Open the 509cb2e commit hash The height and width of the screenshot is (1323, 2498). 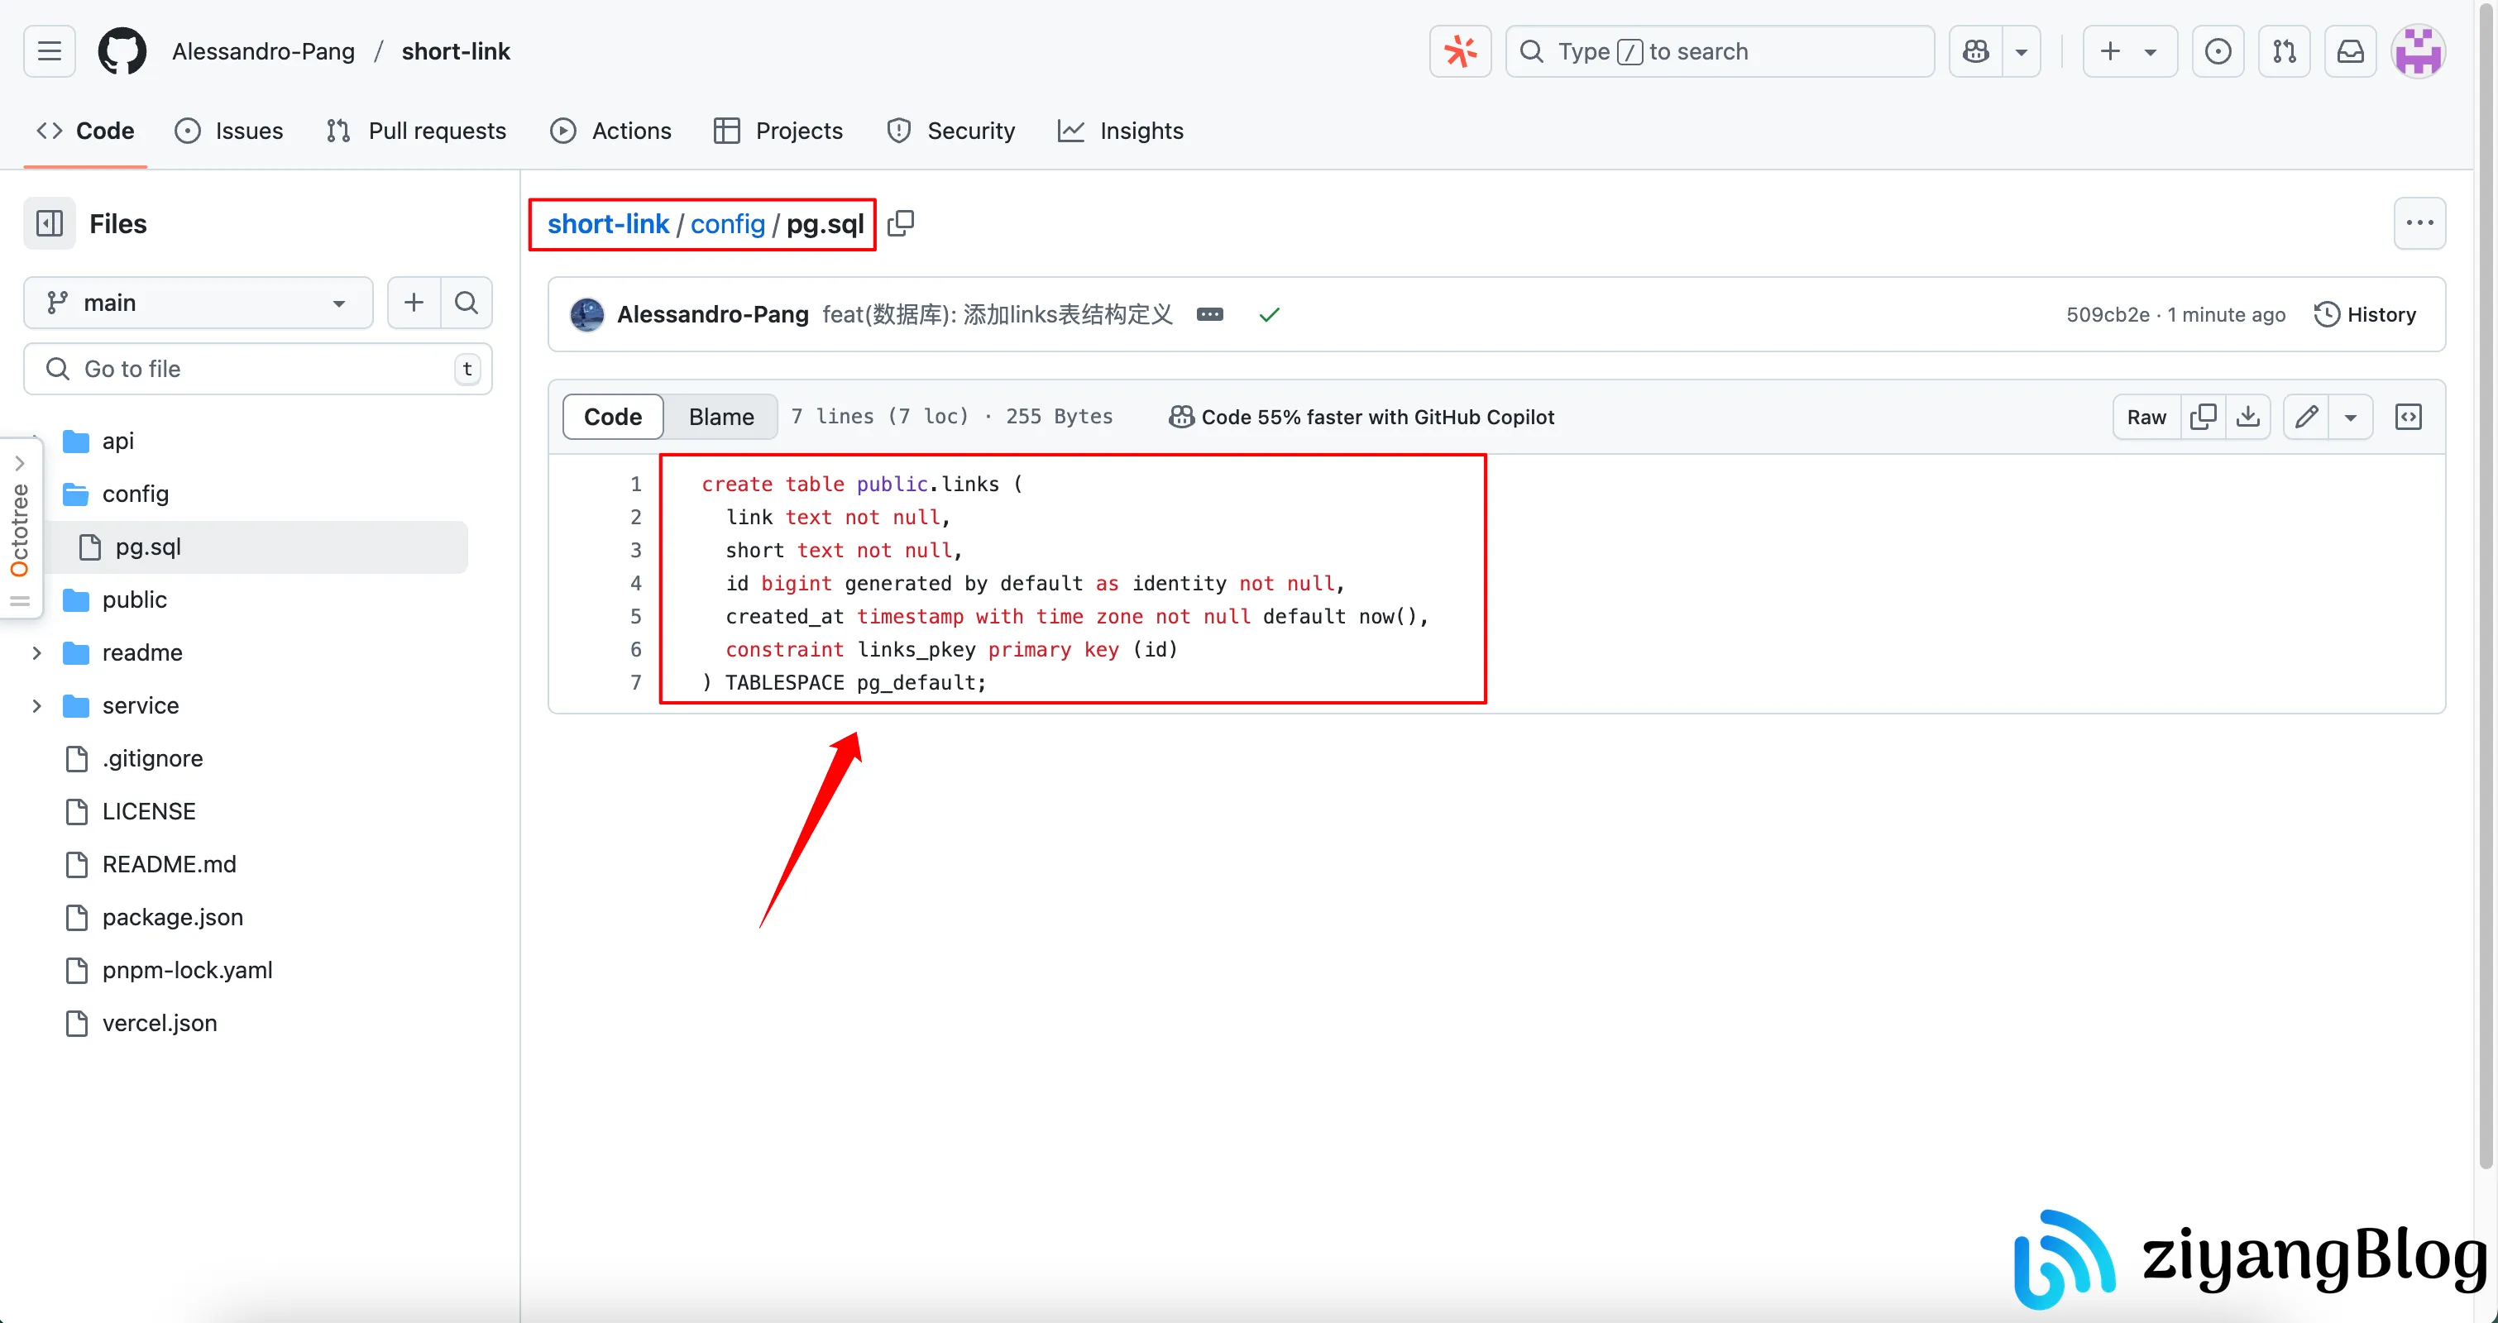tap(2108, 314)
